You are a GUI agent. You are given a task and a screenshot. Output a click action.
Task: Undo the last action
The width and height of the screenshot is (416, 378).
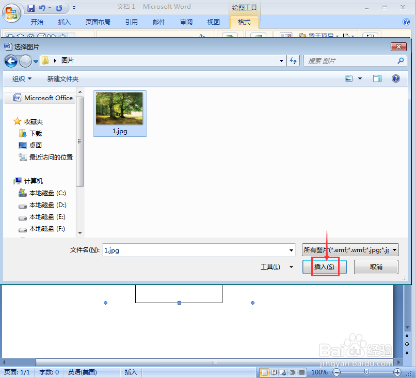point(42,8)
